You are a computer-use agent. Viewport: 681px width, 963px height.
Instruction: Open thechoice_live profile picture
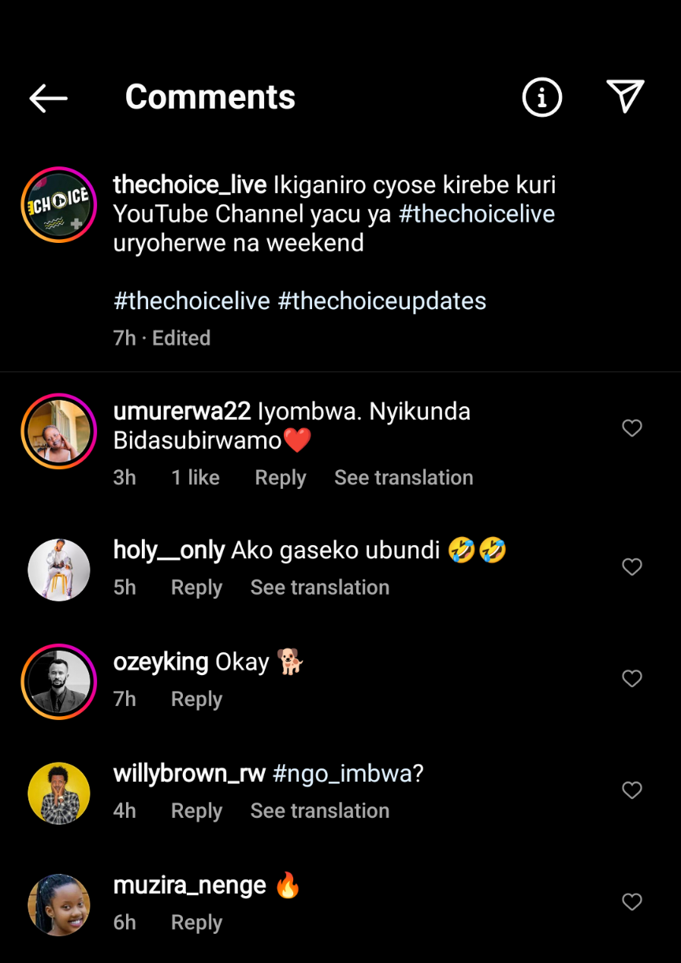pos(59,205)
